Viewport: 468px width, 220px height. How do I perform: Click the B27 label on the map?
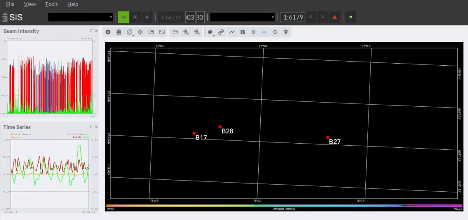coord(335,142)
